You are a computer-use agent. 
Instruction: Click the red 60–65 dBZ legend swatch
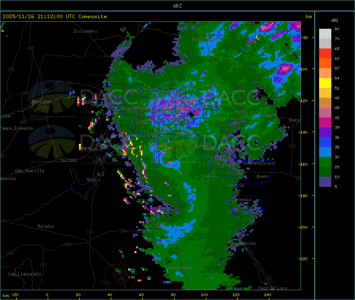325,53
